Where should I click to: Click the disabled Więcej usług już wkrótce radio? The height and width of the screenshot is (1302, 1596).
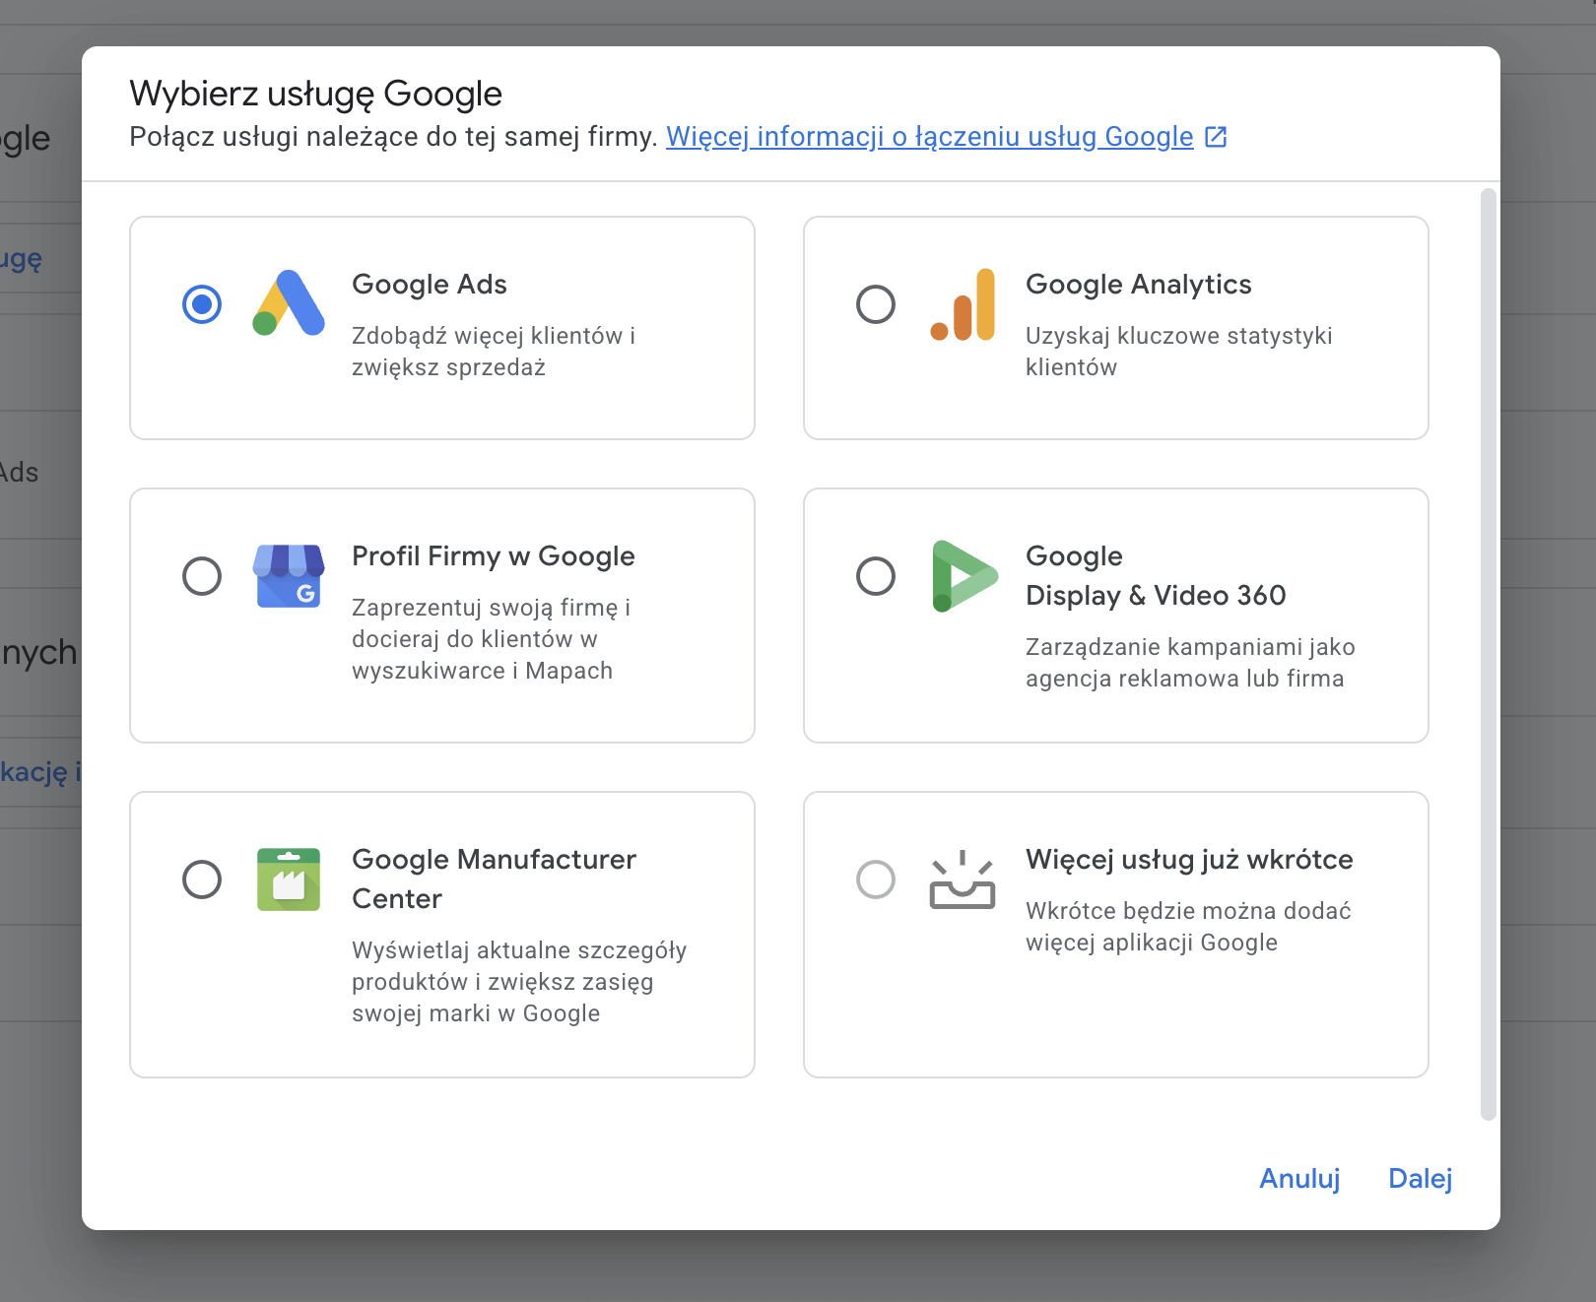[x=876, y=879]
